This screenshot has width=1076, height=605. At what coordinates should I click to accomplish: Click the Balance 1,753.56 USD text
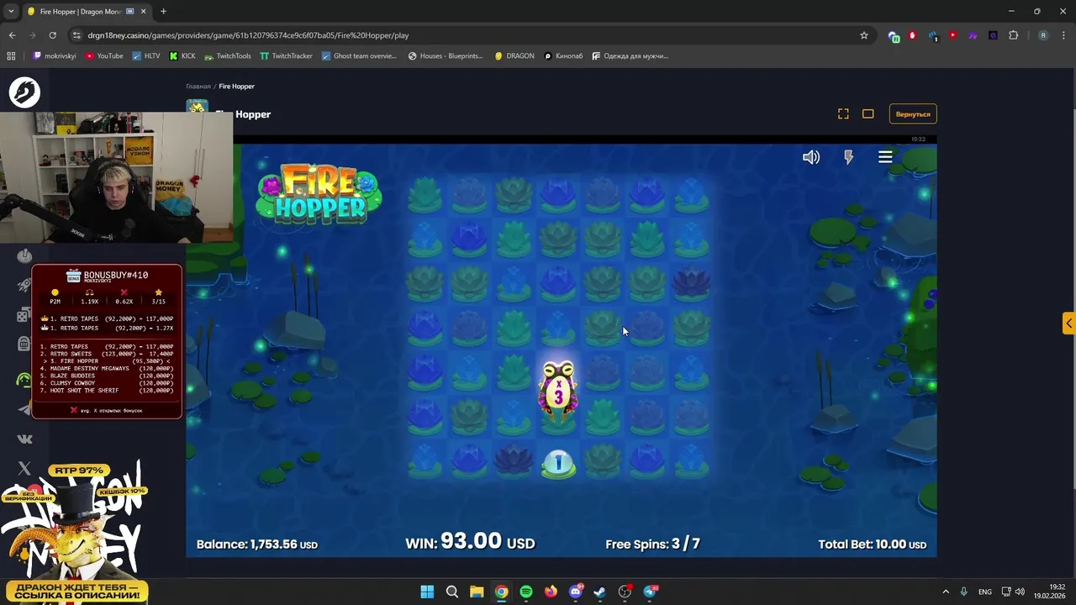[x=257, y=544]
